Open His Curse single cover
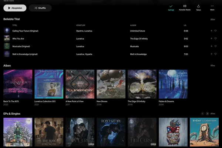This screenshot has width=222, height=148. point(80,132)
